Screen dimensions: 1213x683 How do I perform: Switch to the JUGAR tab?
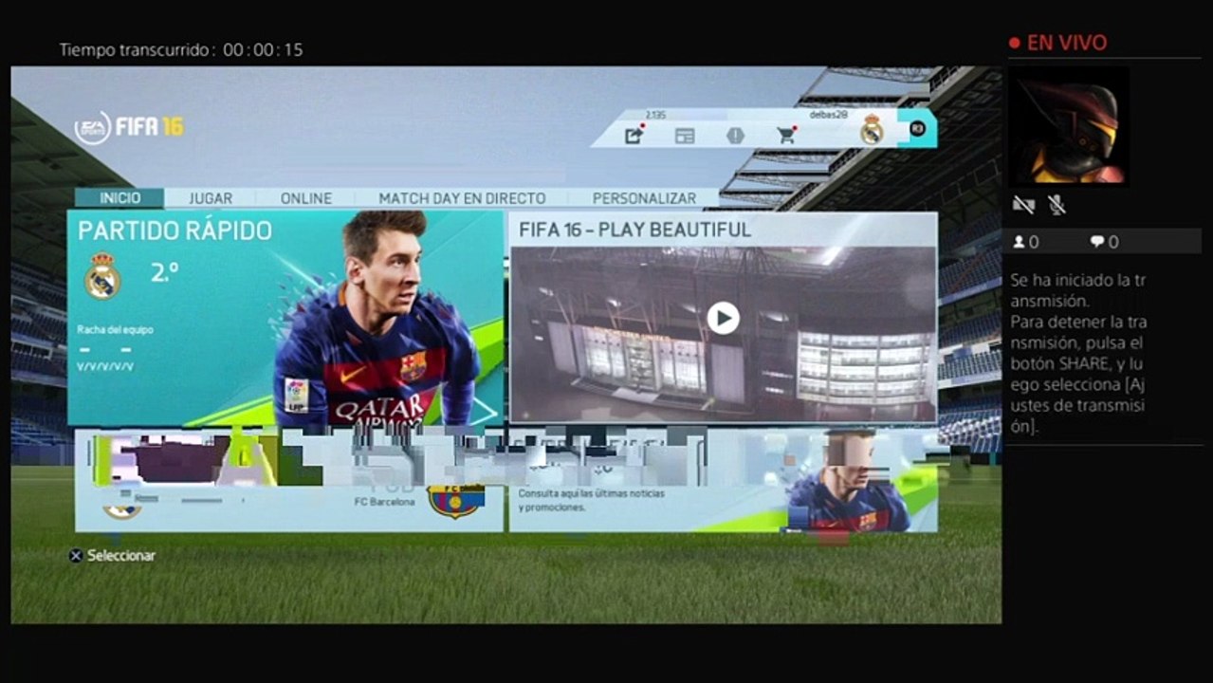pyautogui.click(x=211, y=198)
